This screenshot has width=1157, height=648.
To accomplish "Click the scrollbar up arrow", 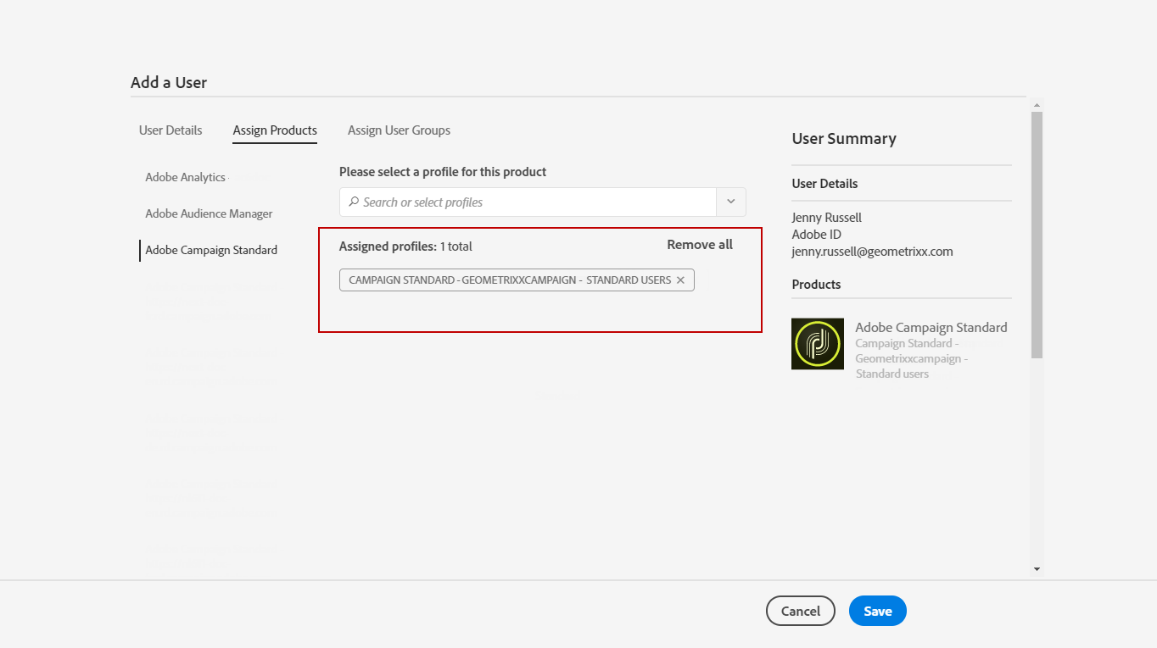I will tap(1037, 105).
